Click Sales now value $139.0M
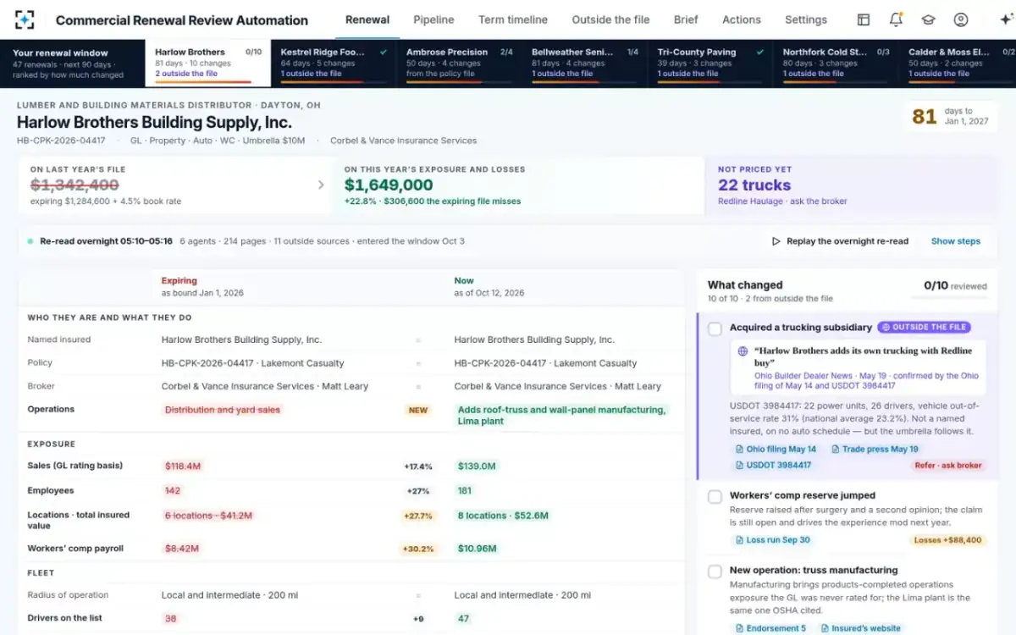The width and height of the screenshot is (1016, 635). point(477,466)
